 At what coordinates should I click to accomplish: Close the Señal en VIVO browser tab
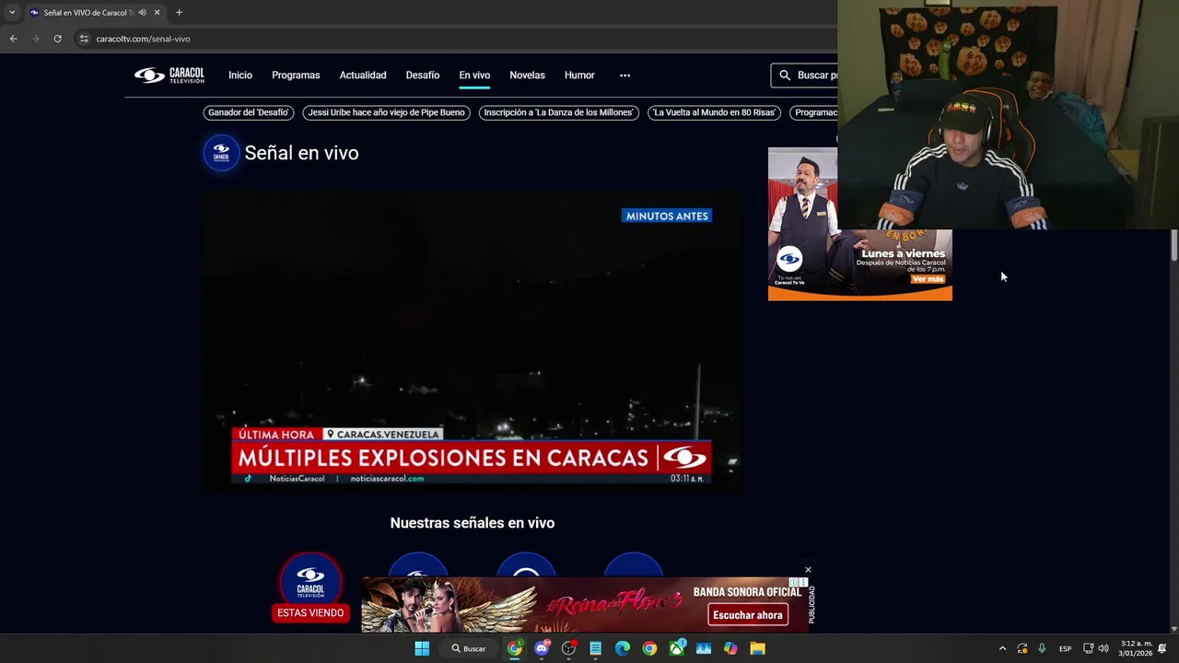pos(157,13)
